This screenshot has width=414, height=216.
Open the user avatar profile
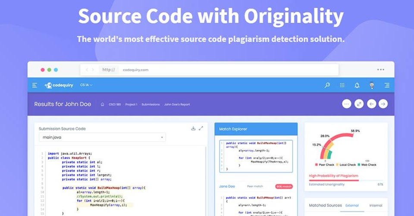[372, 85]
